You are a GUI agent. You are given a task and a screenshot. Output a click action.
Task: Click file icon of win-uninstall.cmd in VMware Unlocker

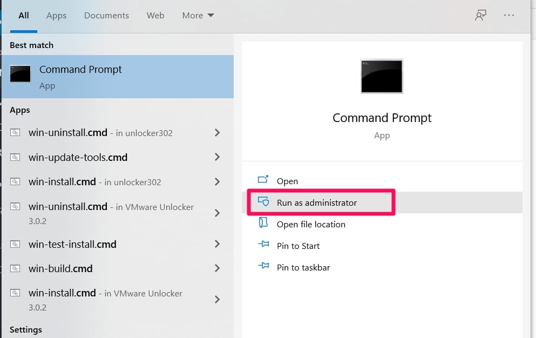[x=15, y=206]
